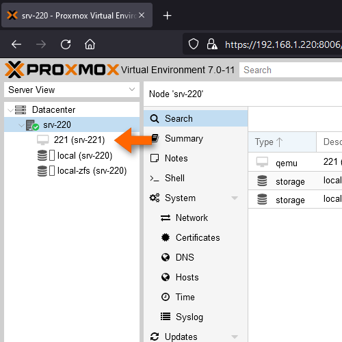The image size is (342, 342).
Task: Select srv-220 node in the tree
Action: point(72,124)
